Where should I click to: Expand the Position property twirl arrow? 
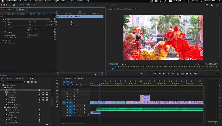tap(3, 22)
